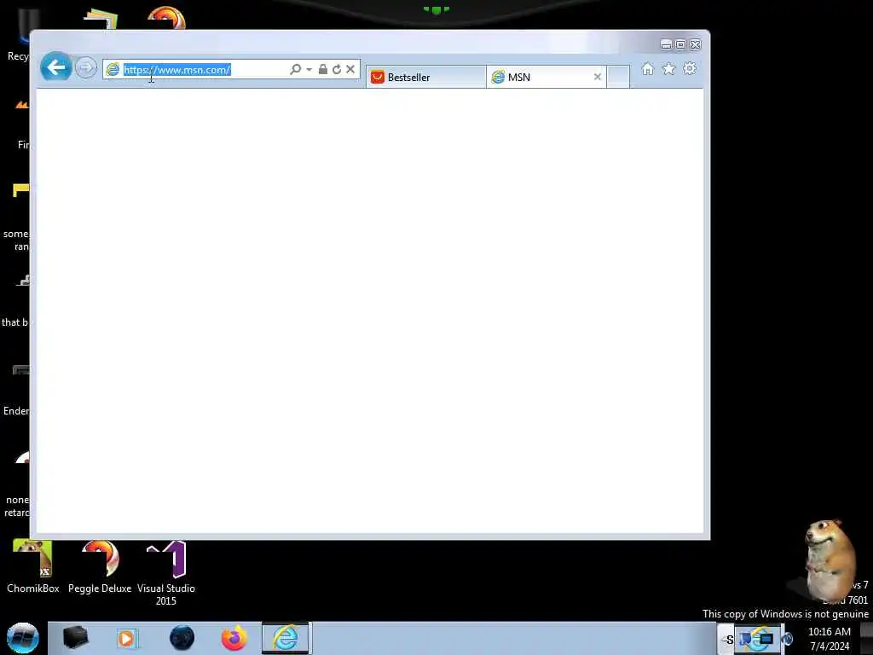Click the Internet Explorer taskbar button
The image size is (873, 655).
click(286, 638)
